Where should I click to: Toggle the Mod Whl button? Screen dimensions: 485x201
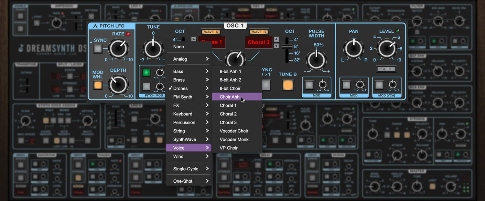tap(98, 85)
